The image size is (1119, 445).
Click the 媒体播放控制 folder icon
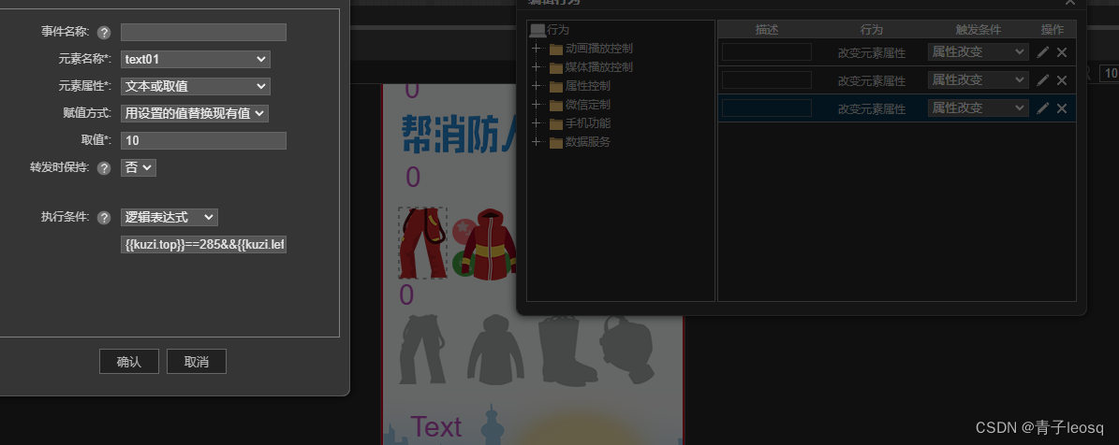(556, 67)
